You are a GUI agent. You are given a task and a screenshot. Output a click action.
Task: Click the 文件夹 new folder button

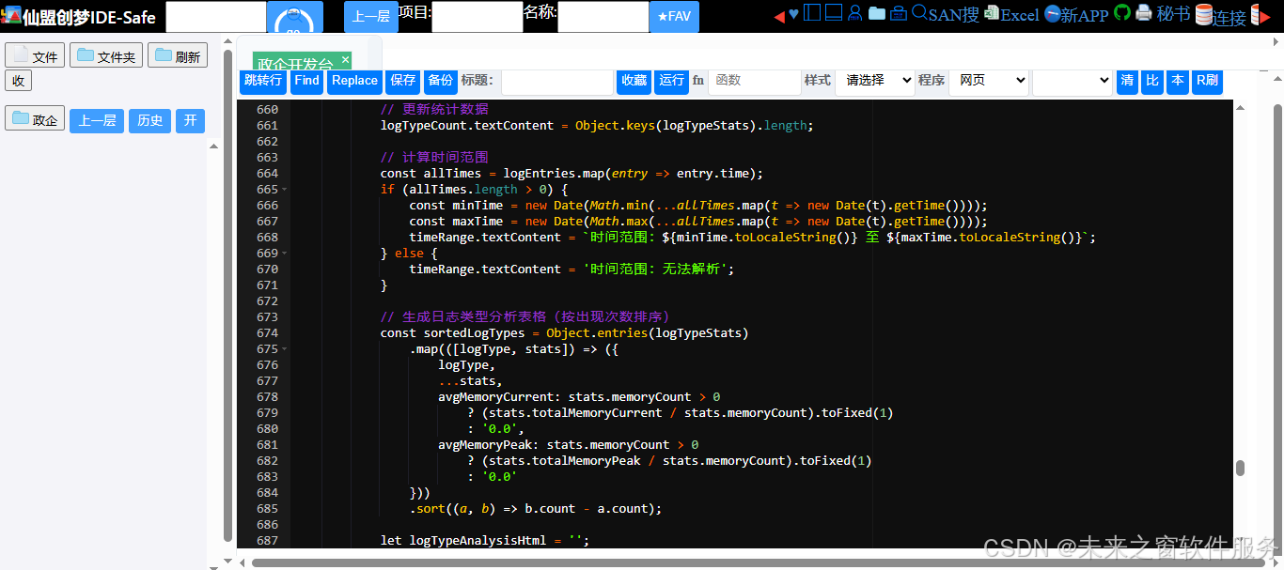point(106,55)
